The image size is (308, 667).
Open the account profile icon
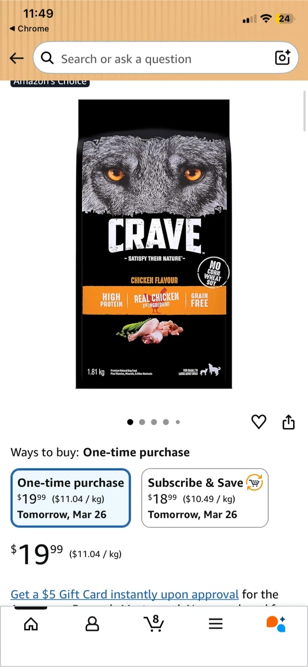(92, 624)
